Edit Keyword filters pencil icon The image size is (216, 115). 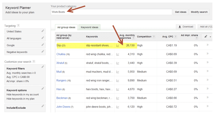[43, 67]
